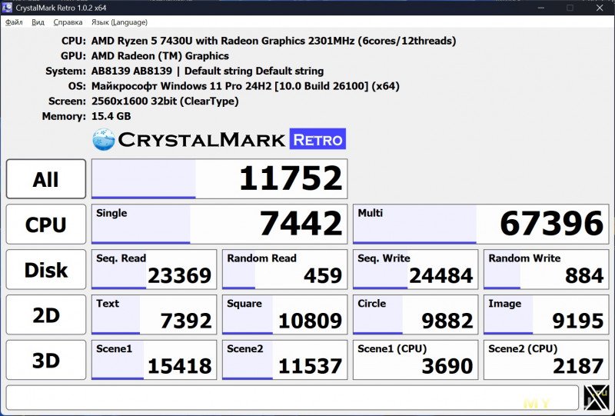615x416 pixels.
Task: Minimize the CrystalMark Retro window
Action: 541,8
